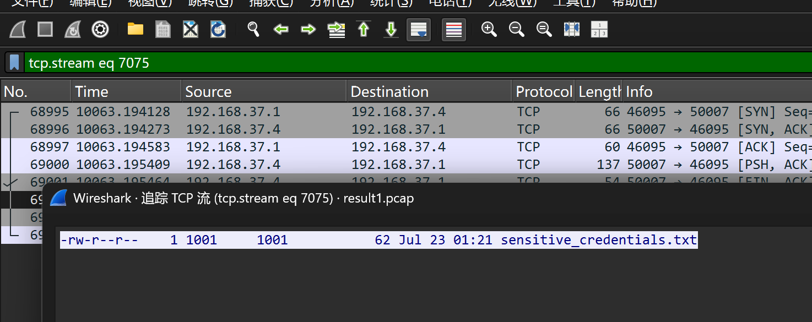Start a new packet capture
This screenshot has width=812, height=322.
point(18,29)
